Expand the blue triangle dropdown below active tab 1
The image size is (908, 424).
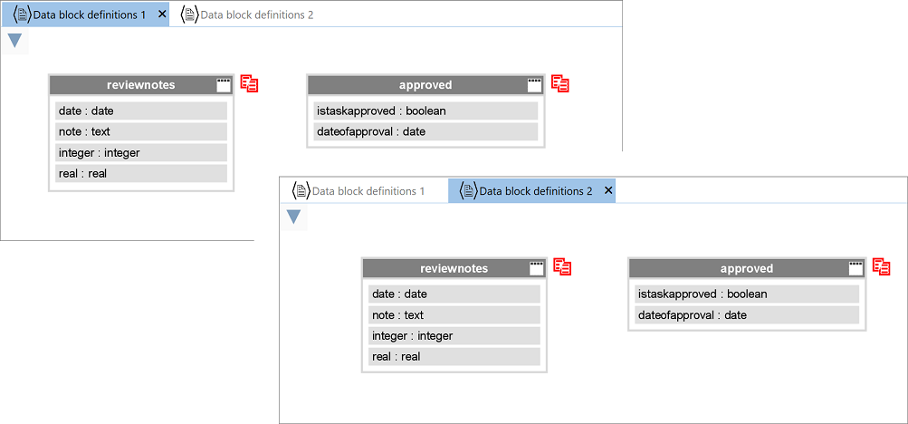coord(14,41)
